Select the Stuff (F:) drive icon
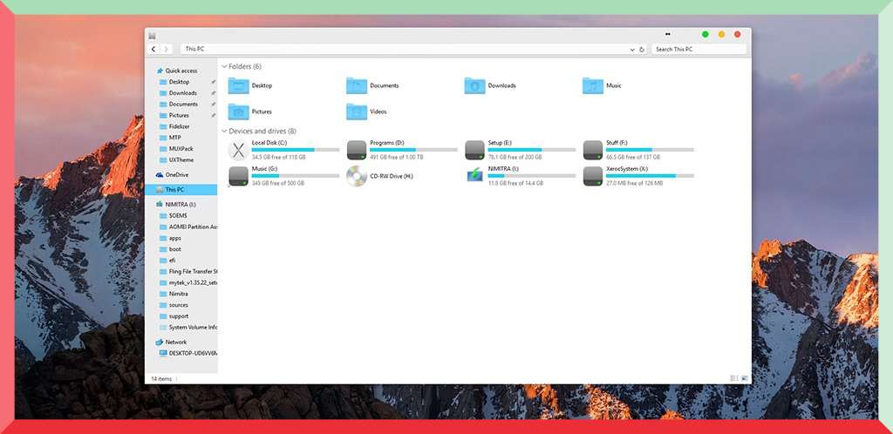The width and height of the screenshot is (893, 434). [x=593, y=150]
